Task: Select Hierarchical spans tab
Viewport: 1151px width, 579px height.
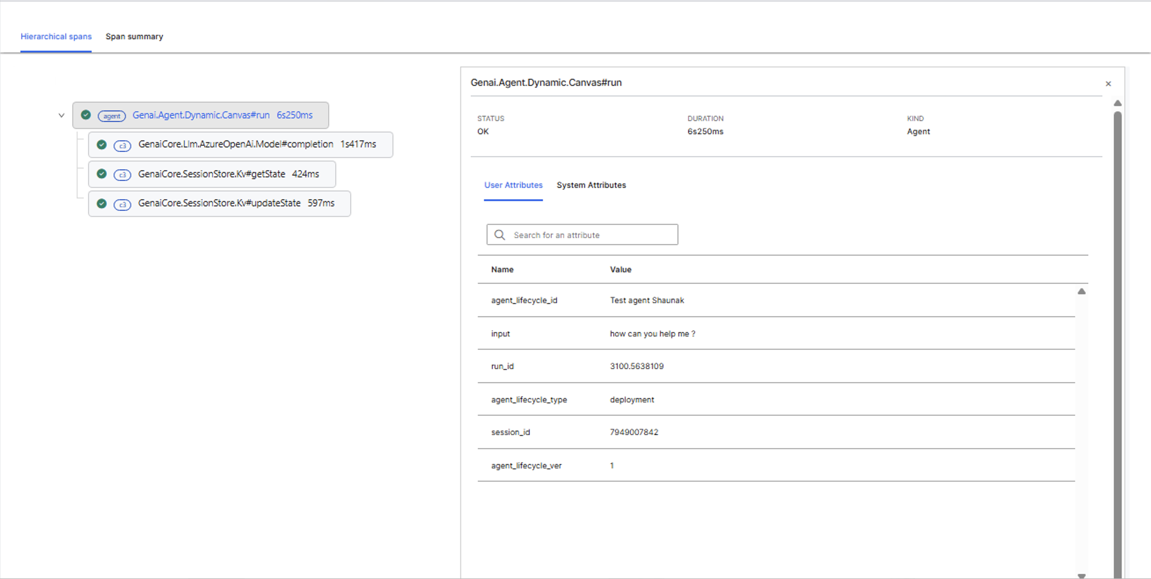Action: (56, 37)
